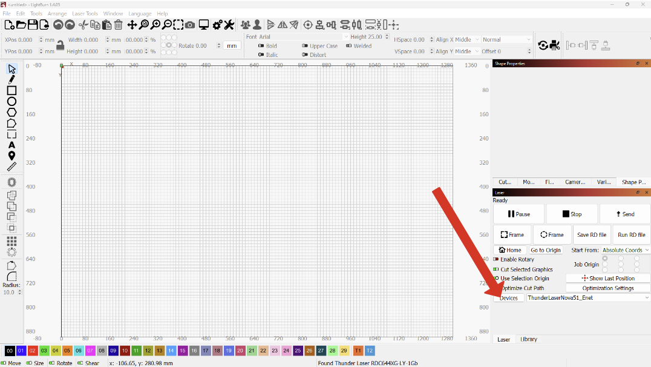The width and height of the screenshot is (651, 367).
Task: Select the Draw Lines pencil tool
Action: (x=11, y=79)
